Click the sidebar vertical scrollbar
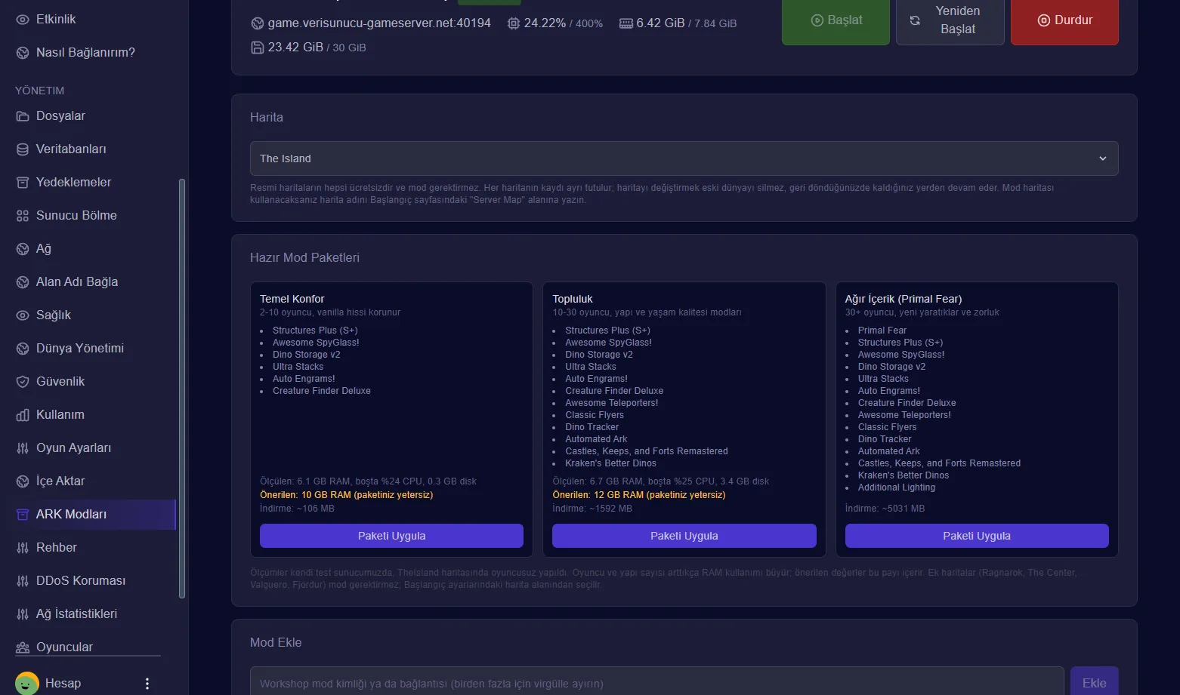This screenshot has width=1180, height=695. point(181,389)
